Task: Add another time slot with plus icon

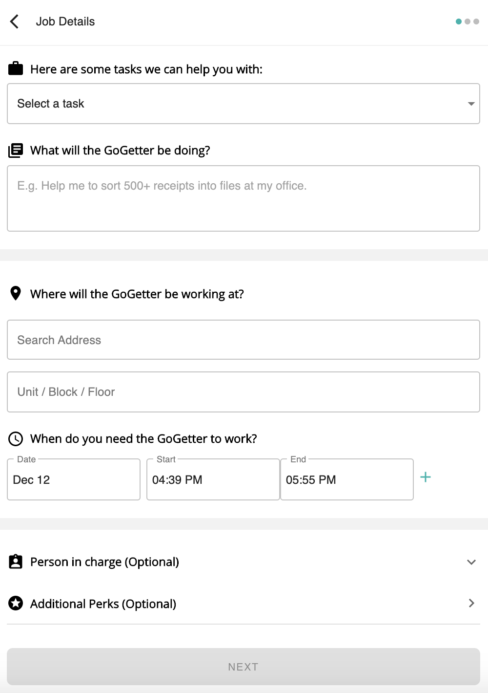Action: pyautogui.click(x=426, y=477)
